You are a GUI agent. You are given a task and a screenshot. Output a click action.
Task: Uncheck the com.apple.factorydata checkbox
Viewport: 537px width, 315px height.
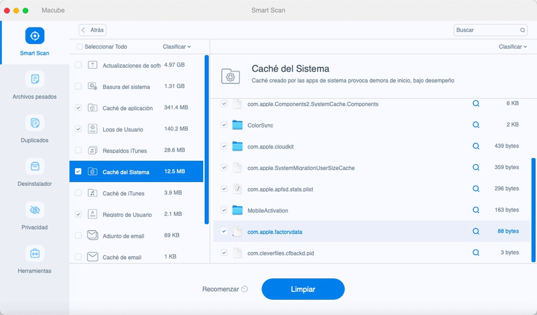point(224,231)
